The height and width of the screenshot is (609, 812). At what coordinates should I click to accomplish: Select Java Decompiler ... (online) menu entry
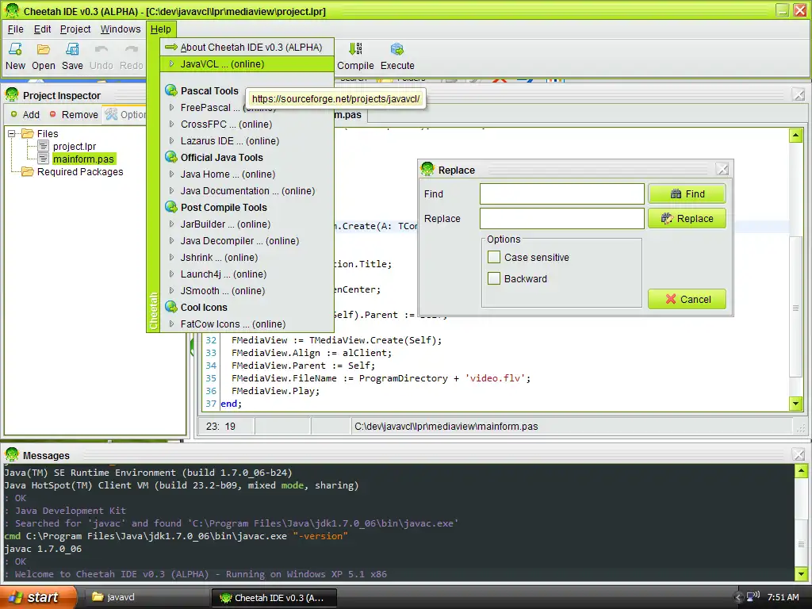247,241
